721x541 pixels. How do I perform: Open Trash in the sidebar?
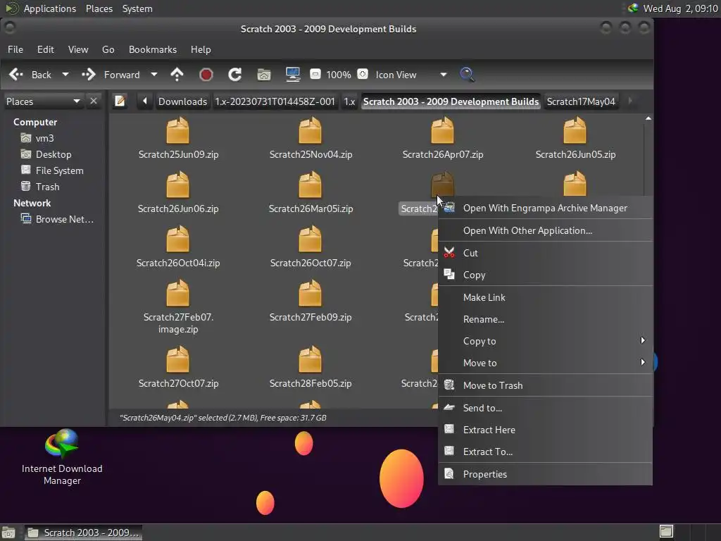[x=40, y=187]
